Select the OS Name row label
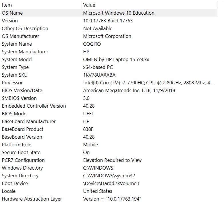The image size is (224, 202). [x=12, y=13]
